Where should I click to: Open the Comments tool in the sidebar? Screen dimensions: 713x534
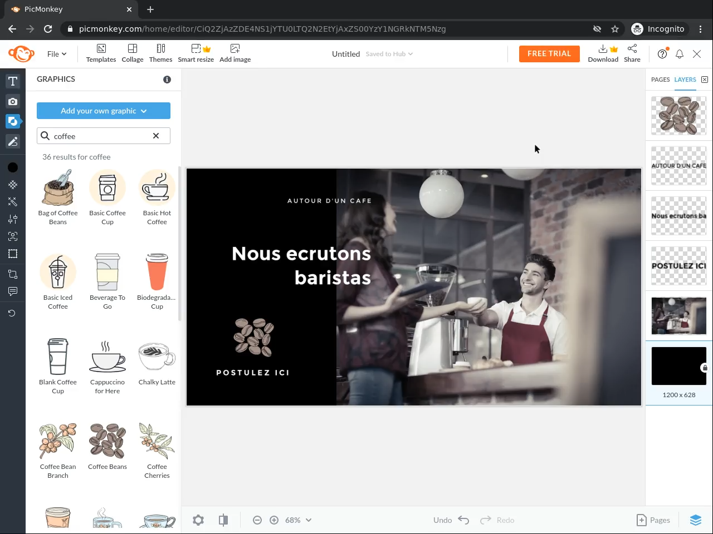tap(13, 291)
